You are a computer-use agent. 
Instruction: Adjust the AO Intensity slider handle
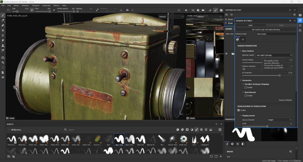(x=279, y=76)
